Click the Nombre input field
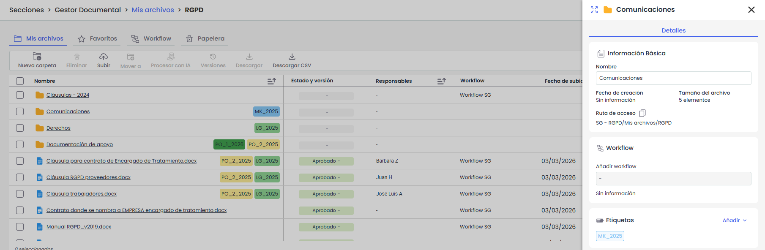The width and height of the screenshot is (765, 250). [673, 78]
